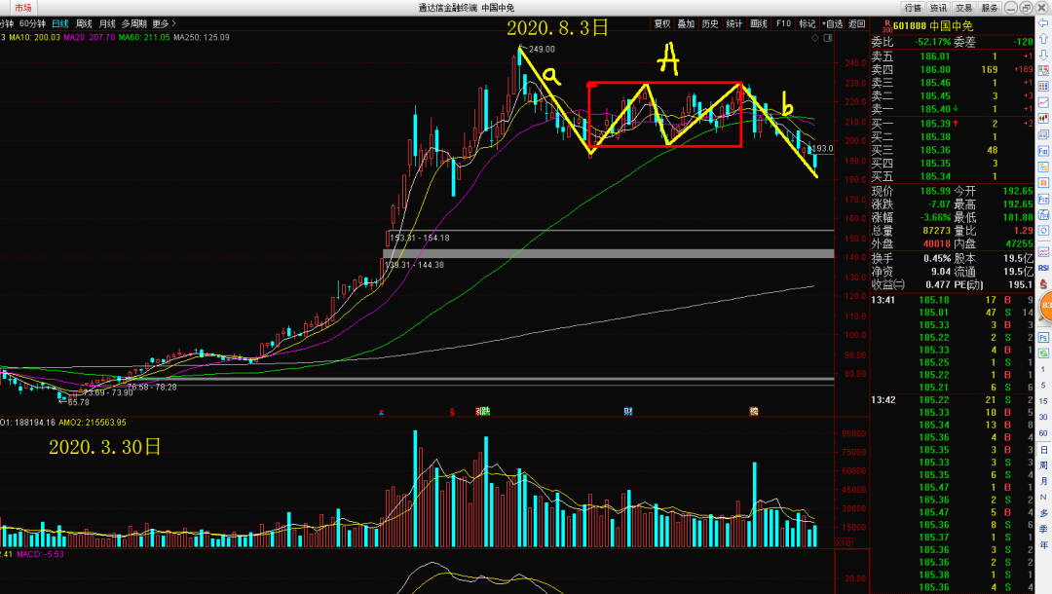Open the red line time-share chart icon
The width and height of the screenshot is (1052, 594).
point(1043,102)
